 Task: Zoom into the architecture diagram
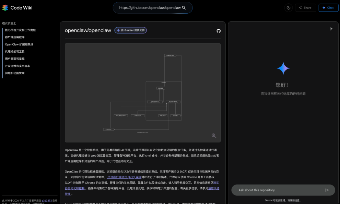(x=214, y=136)
